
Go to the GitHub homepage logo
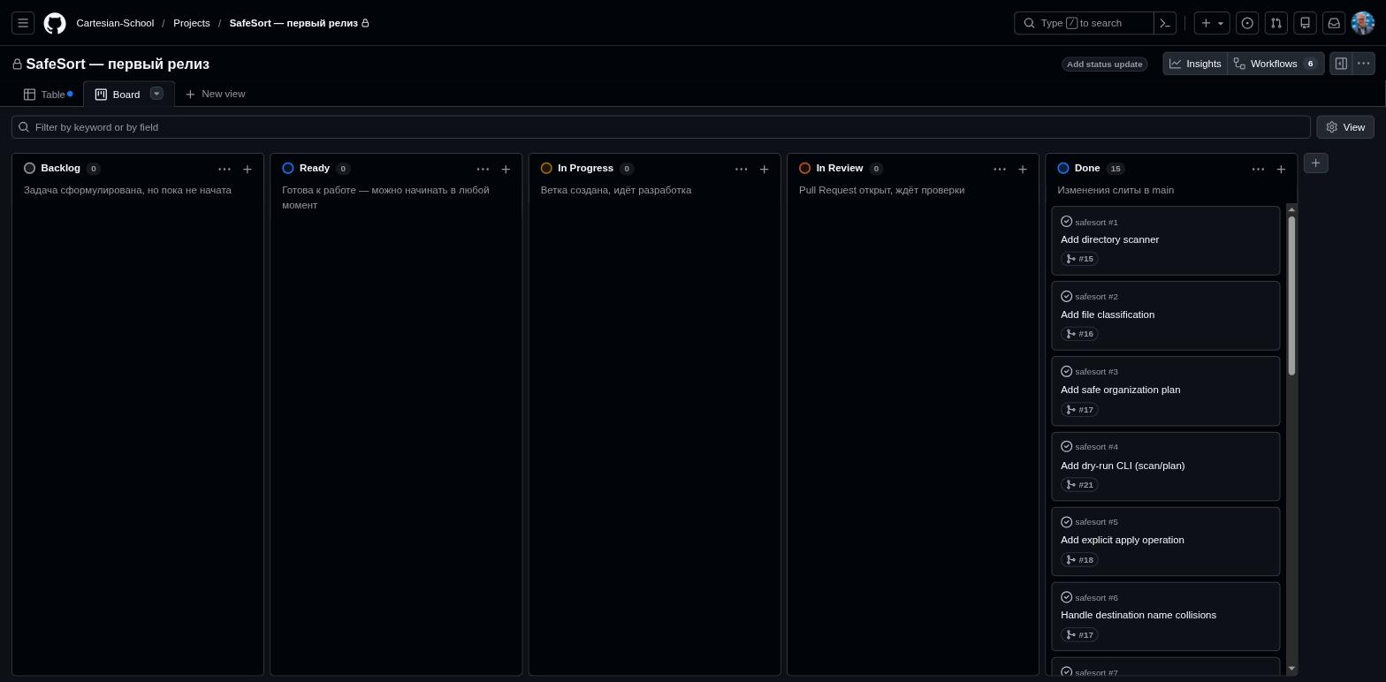tap(55, 23)
